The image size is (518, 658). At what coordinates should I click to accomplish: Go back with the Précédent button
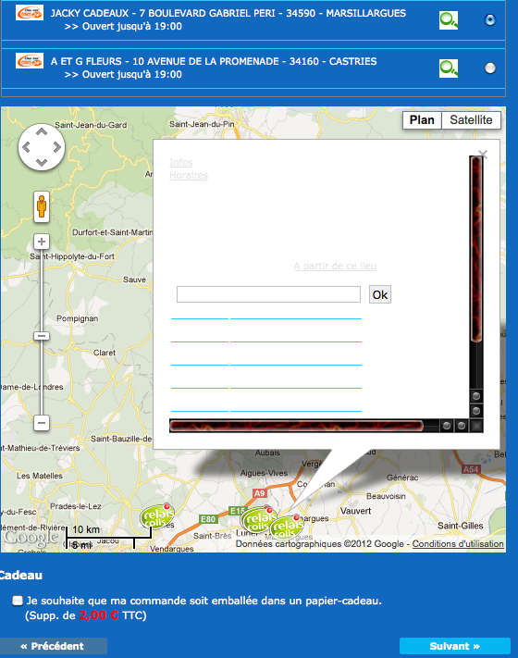coord(53,646)
